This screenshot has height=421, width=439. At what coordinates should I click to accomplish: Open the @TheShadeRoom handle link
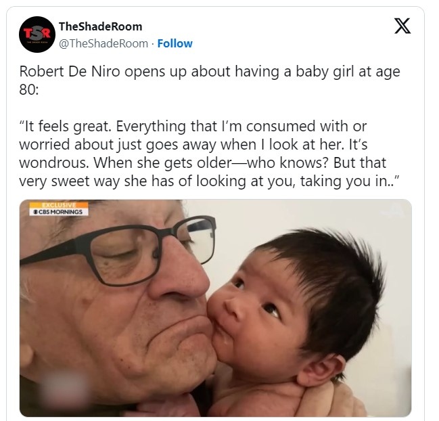click(x=103, y=43)
